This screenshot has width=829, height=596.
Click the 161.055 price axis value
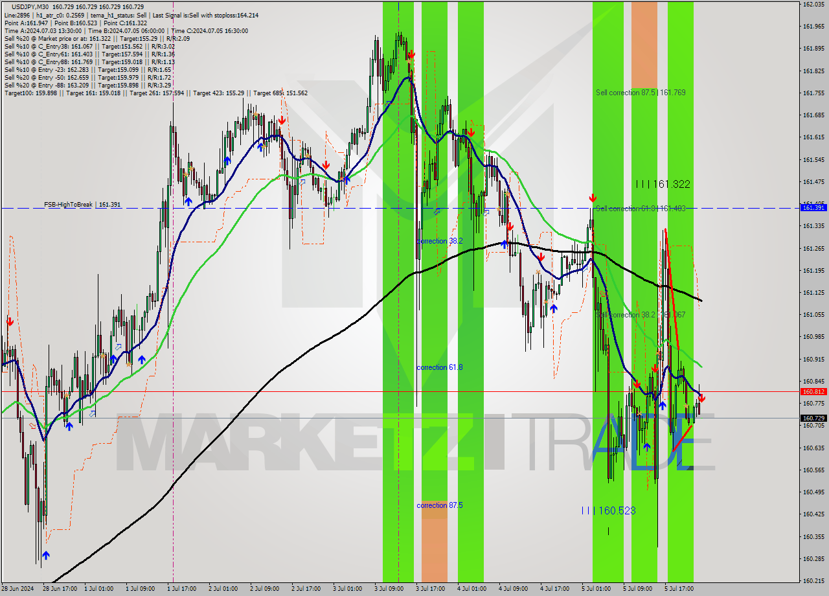[x=813, y=315]
